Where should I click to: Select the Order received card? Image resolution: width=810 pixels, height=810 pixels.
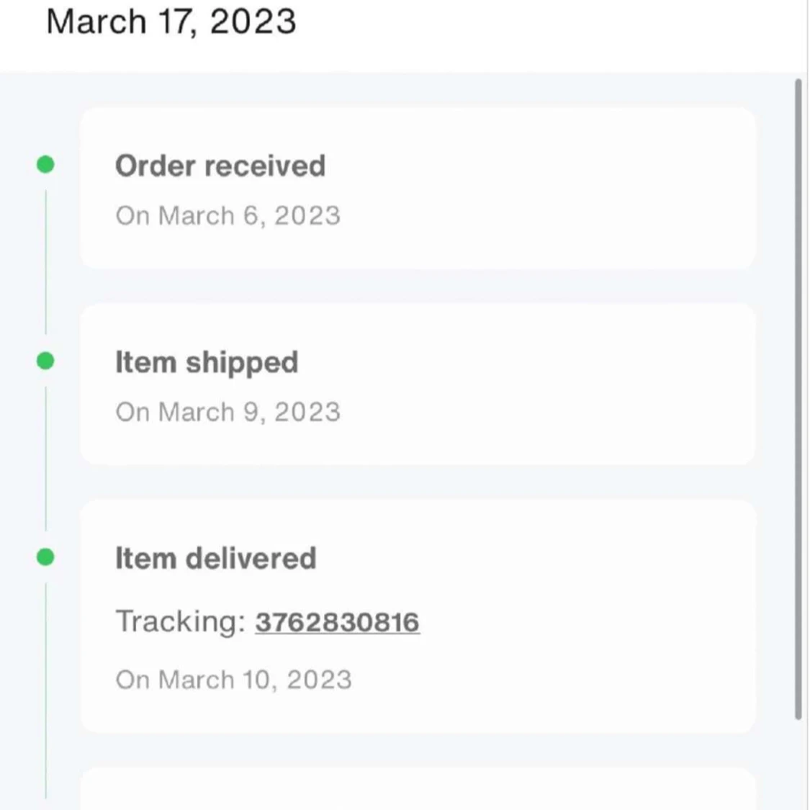pos(418,189)
